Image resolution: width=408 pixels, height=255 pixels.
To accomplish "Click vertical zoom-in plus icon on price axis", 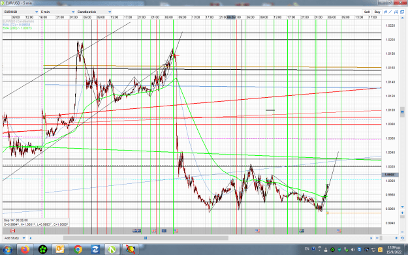I will (402, 213).
